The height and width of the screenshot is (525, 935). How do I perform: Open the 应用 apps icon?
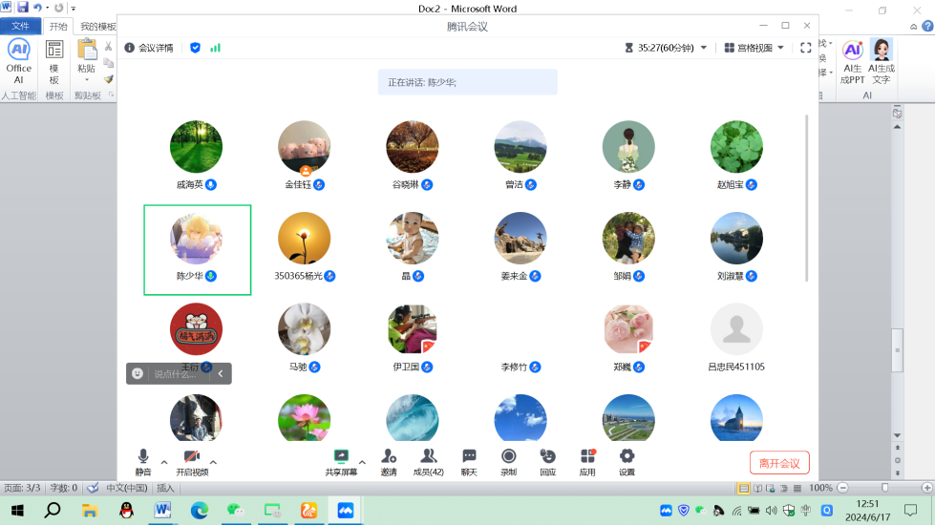587,457
